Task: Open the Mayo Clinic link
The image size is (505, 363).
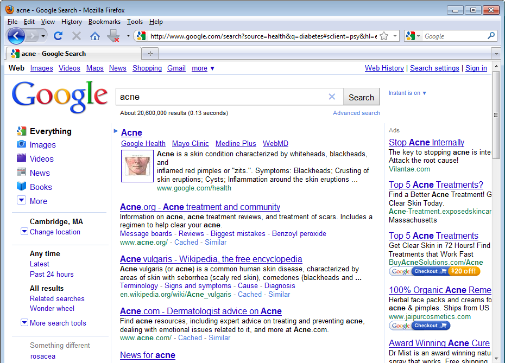Action: [191, 144]
